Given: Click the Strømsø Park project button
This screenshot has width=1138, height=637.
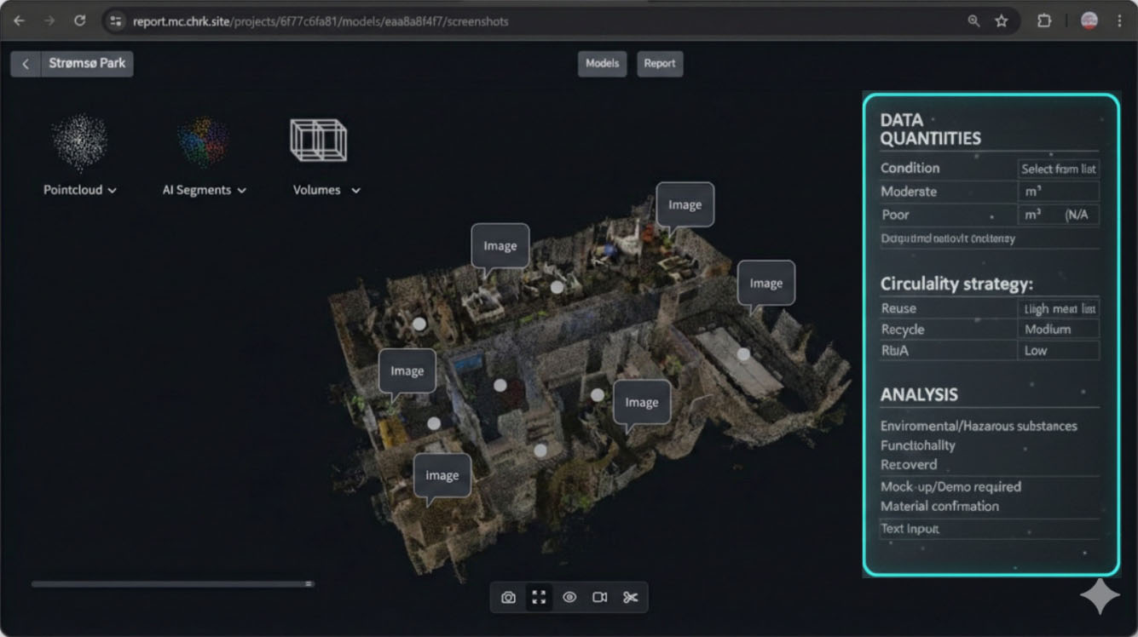Looking at the screenshot, I should point(87,64).
